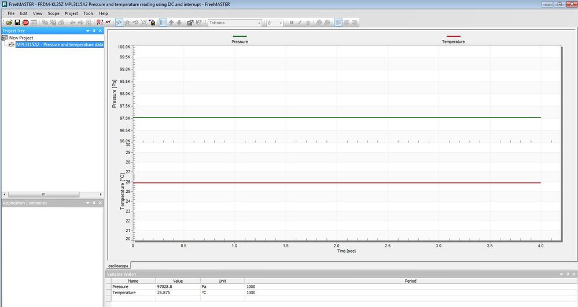Image resolution: width=578 pixels, height=307 pixels.
Task: Click scroll right arrow in Project Tree
Action: (x=101, y=195)
